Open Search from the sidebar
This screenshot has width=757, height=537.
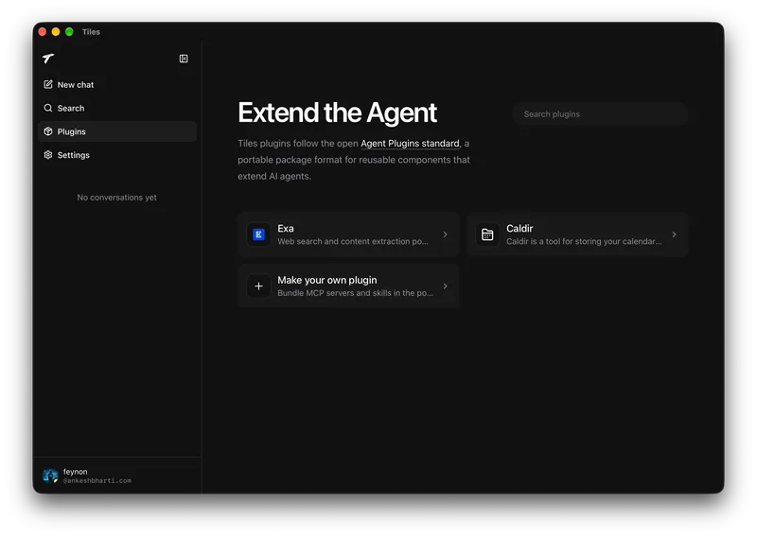pos(117,108)
